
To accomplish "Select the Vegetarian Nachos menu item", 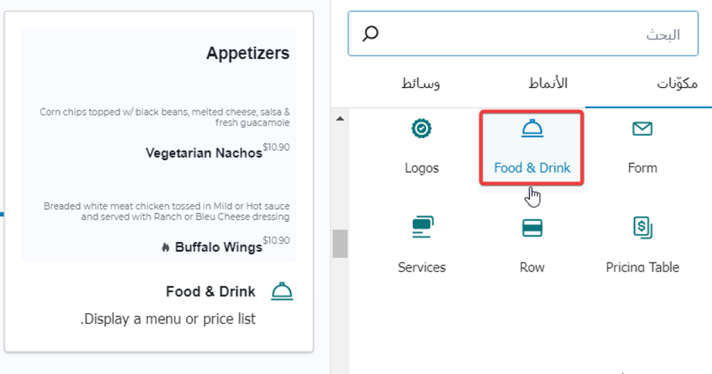I will point(204,153).
